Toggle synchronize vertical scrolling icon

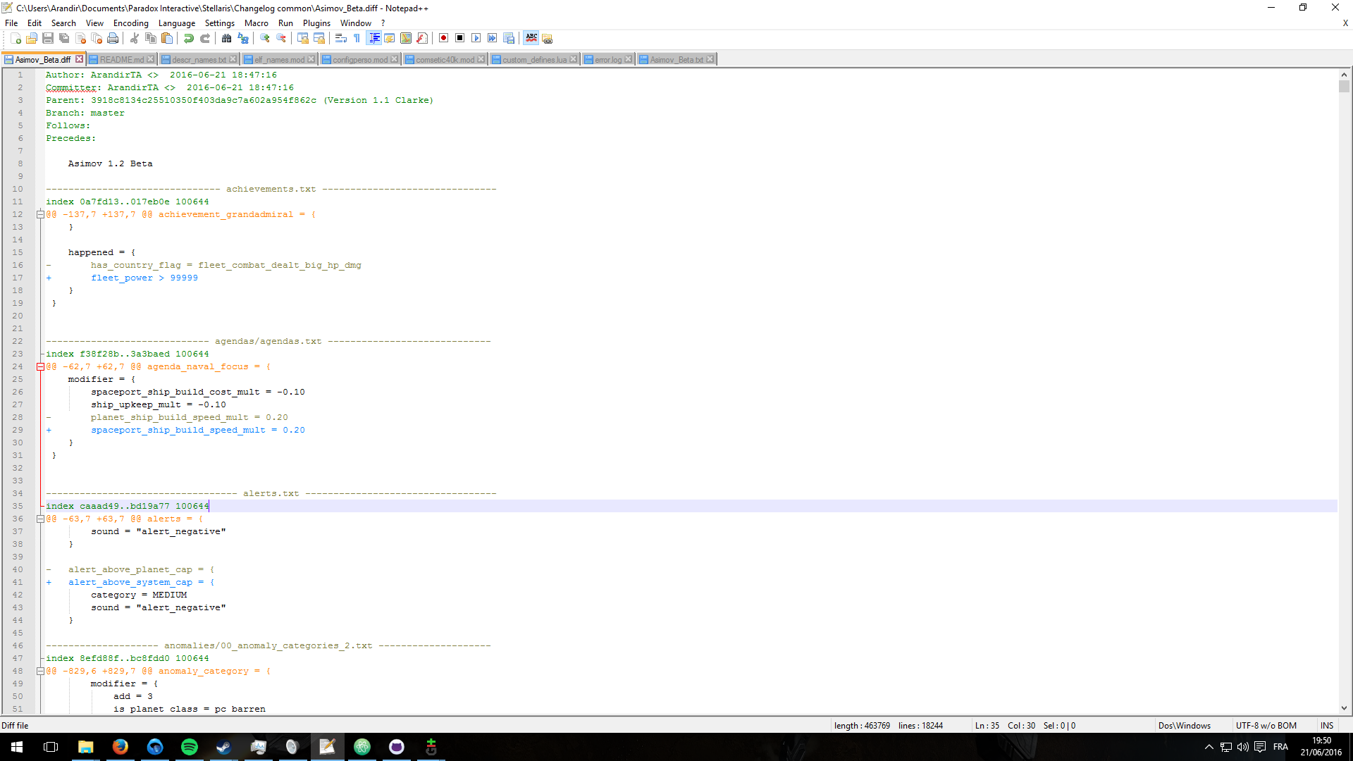coord(302,38)
